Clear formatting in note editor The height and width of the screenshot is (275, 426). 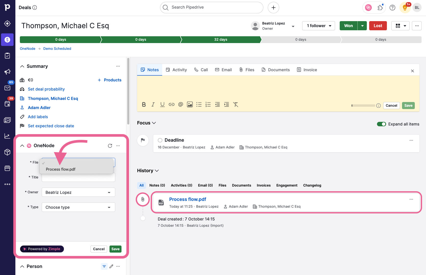(236, 105)
